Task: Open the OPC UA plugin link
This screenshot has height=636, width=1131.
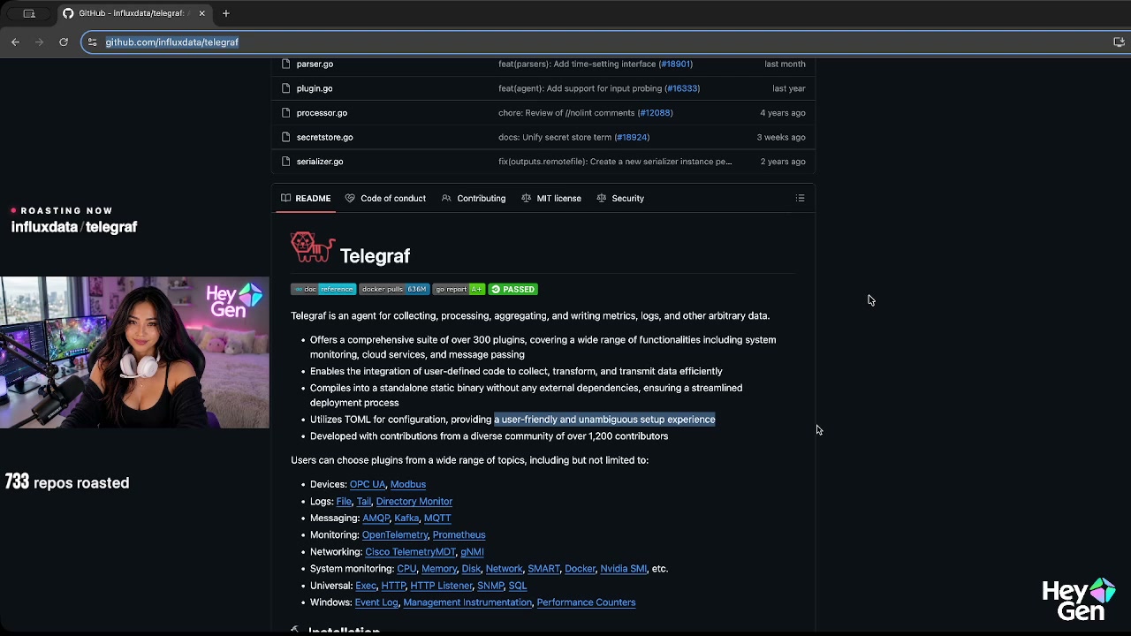Action: point(368,484)
